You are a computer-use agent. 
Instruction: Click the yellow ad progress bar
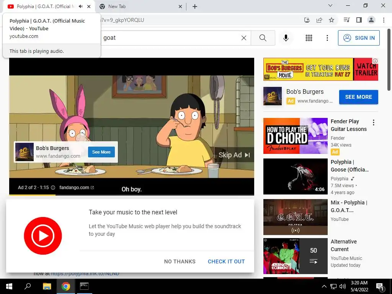click(x=32, y=195)
